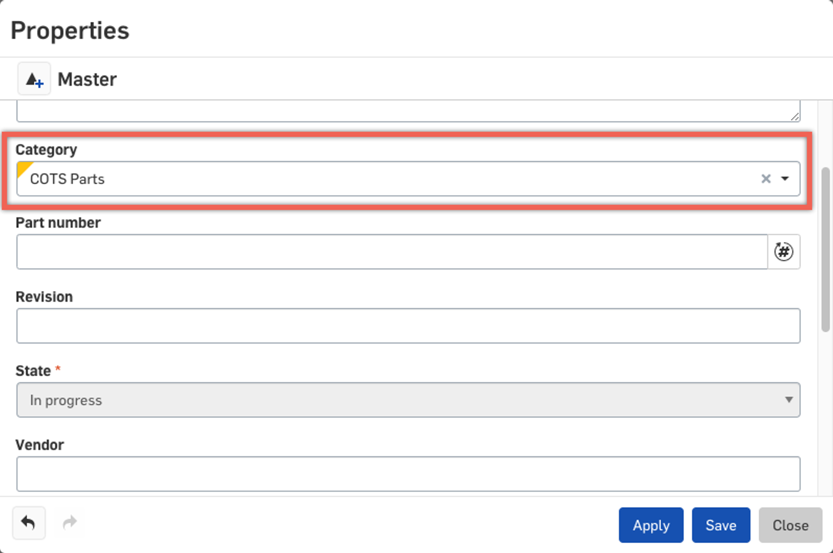833x553 pixels.
Task: Click the undo arrow icon
Action: point(29,523)
